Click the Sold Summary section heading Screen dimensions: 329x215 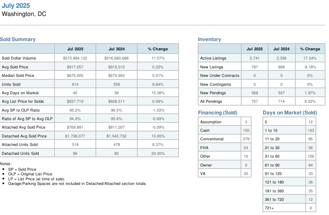18,39
